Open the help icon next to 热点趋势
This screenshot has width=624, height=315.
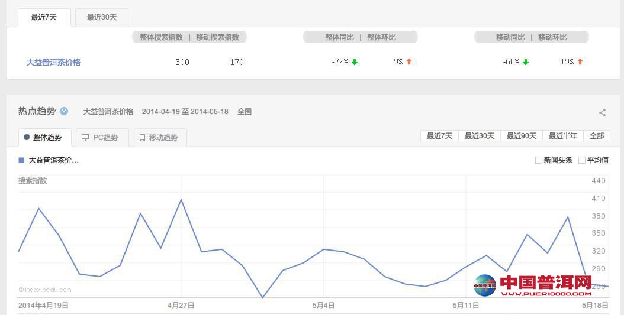pyautogui.click(x=64, y=111)
